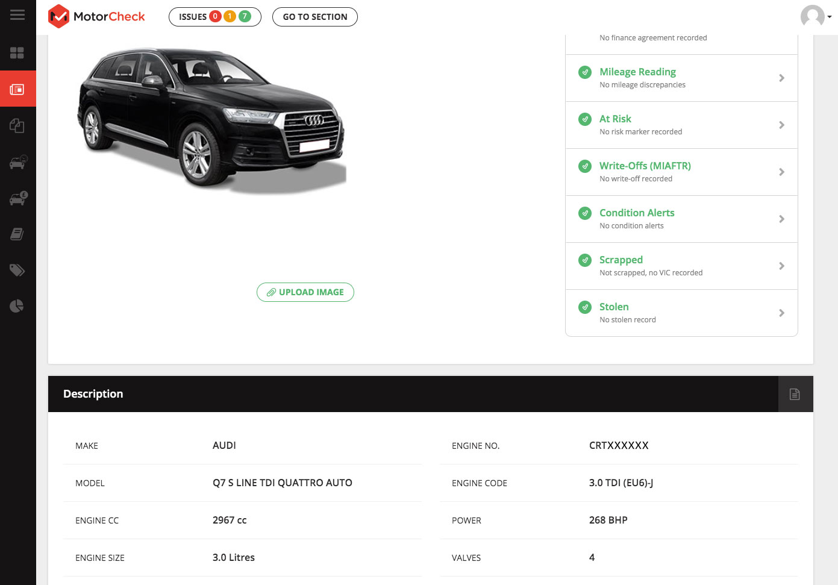
Task: Select the AUDI make value
Action: [x=224, y=446]
